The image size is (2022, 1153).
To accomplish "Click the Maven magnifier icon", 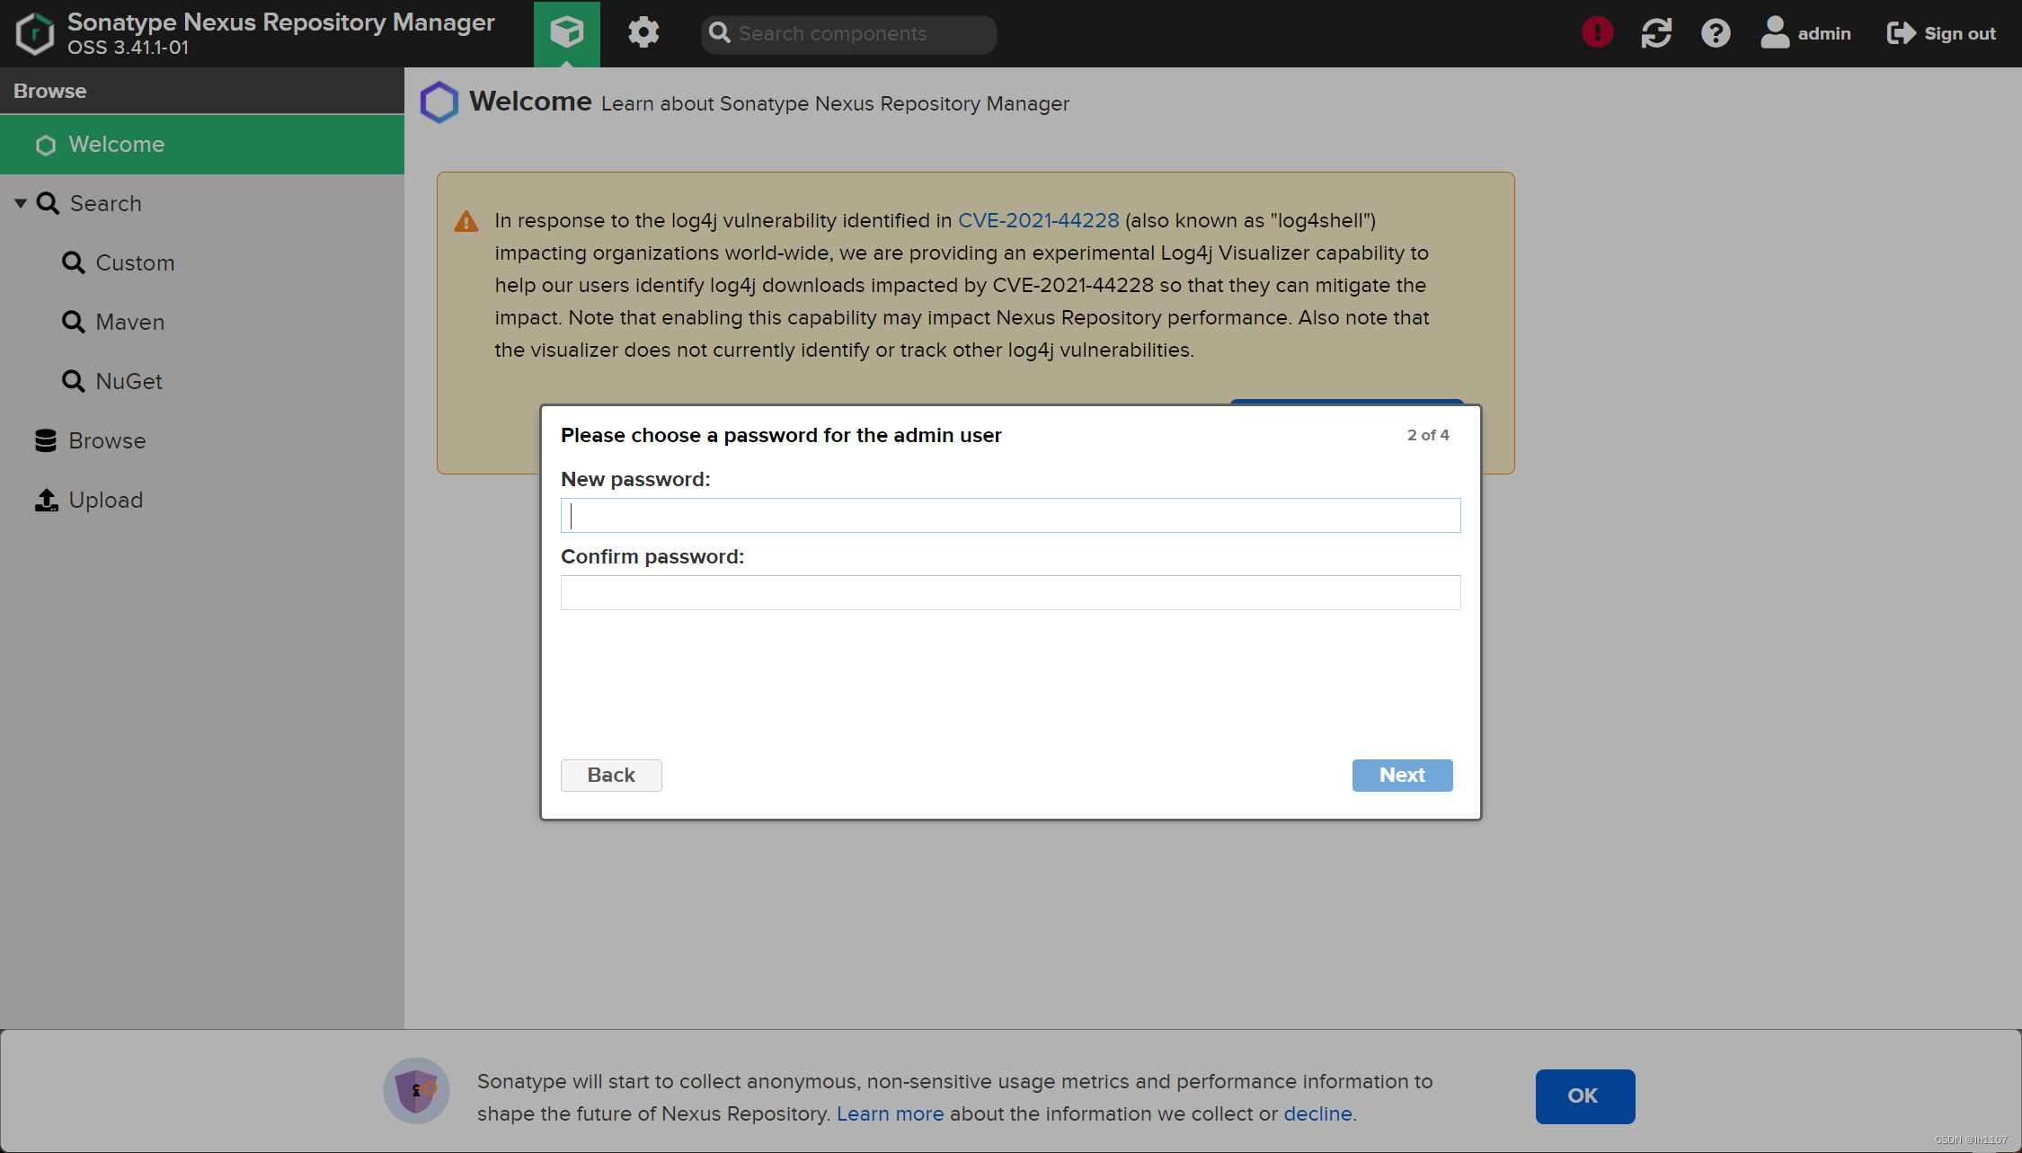I will click(74, 323).
